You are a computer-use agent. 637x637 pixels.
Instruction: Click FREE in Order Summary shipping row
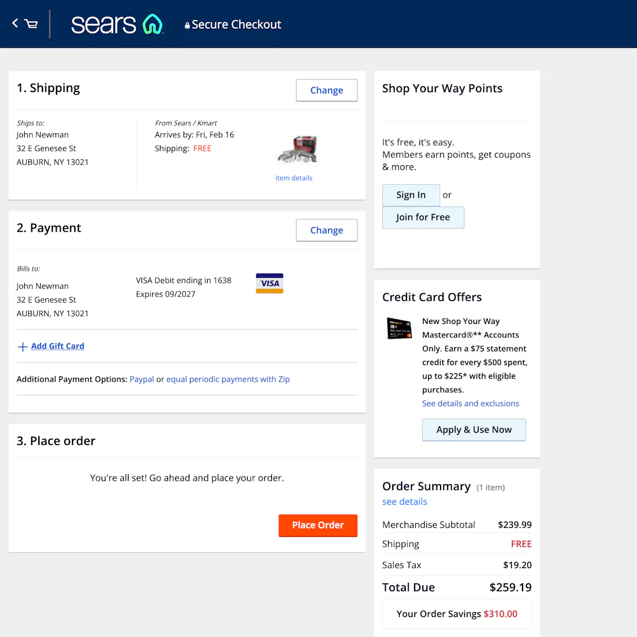pos(521,544)
